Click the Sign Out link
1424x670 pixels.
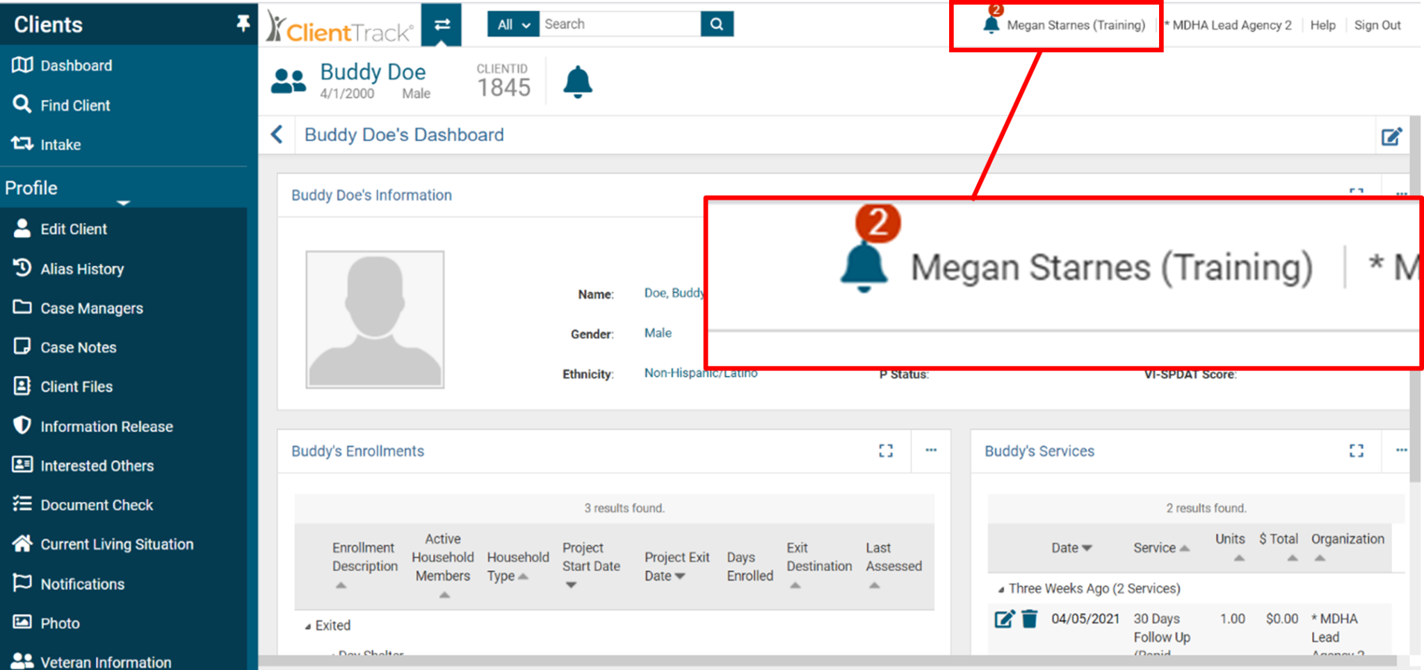[1377, 25]
